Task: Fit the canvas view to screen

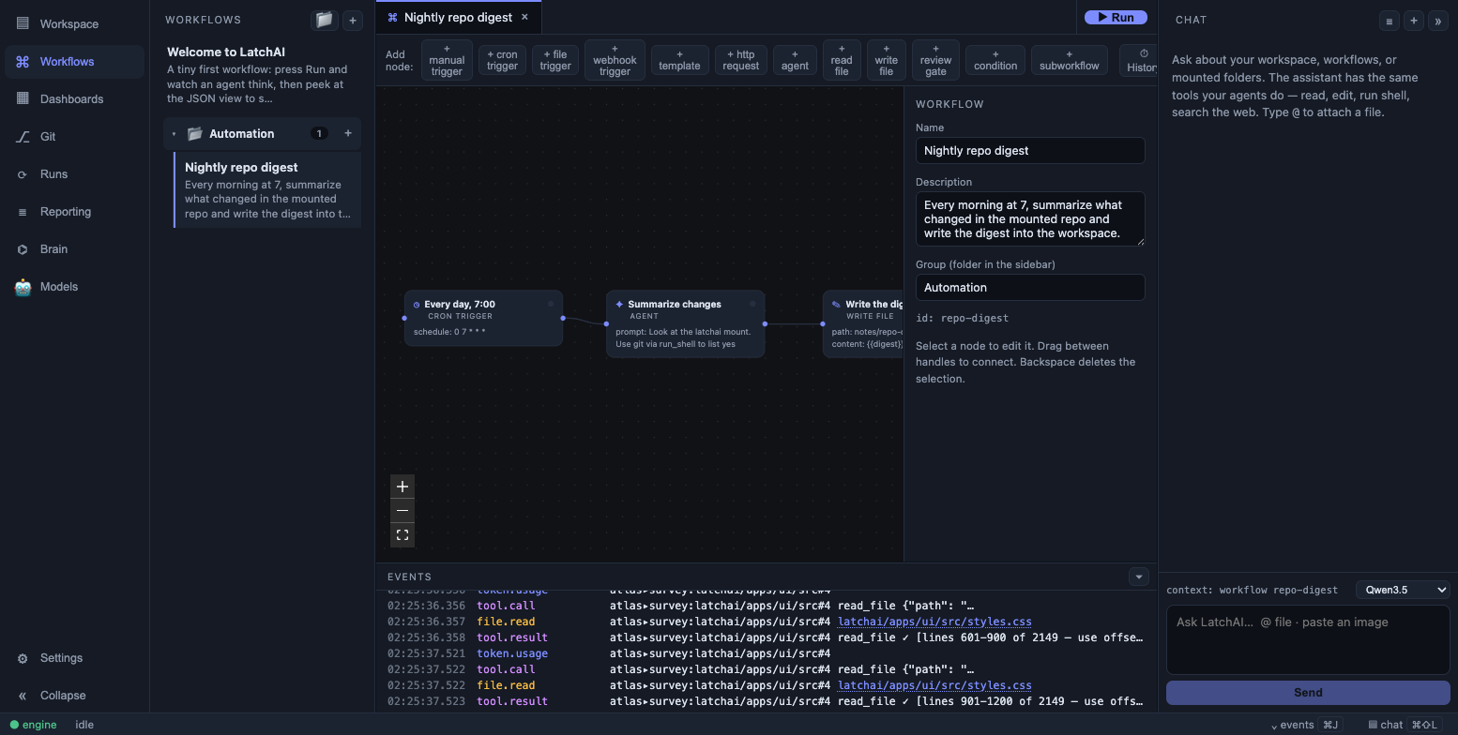Action: pos(402,535)
